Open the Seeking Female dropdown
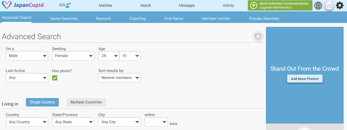347x130 pixels. (73, 56)
